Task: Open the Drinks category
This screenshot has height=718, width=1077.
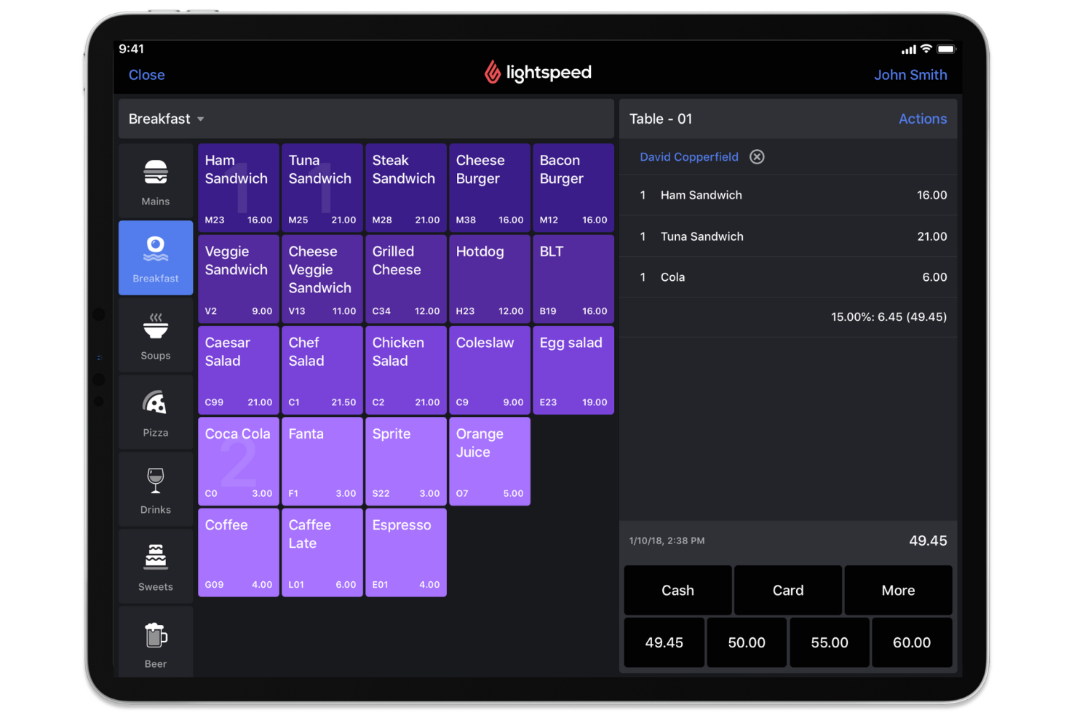Action: 155,489
